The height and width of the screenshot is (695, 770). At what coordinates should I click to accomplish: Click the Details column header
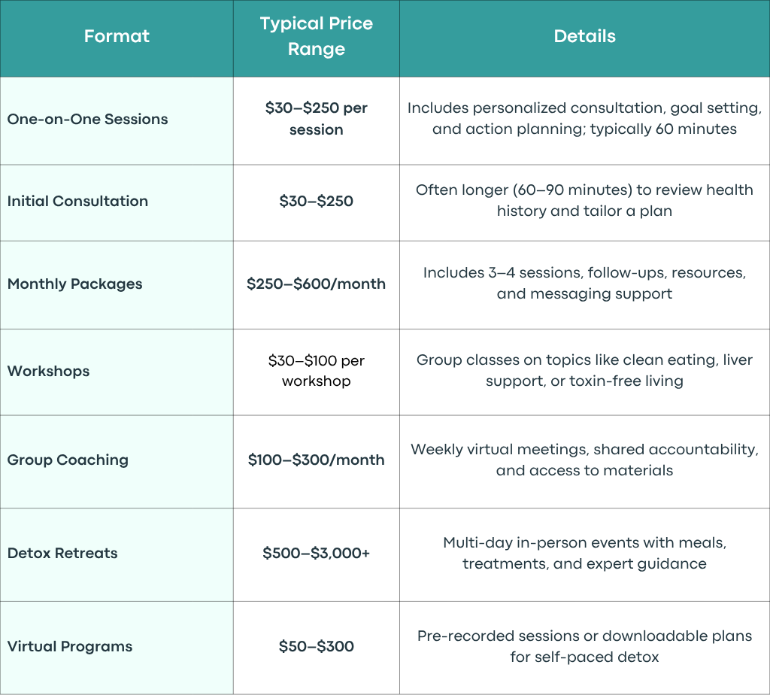pos(584,36)
